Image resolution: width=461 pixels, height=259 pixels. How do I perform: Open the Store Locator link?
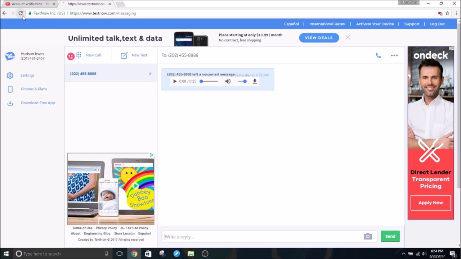click(124, 233)
